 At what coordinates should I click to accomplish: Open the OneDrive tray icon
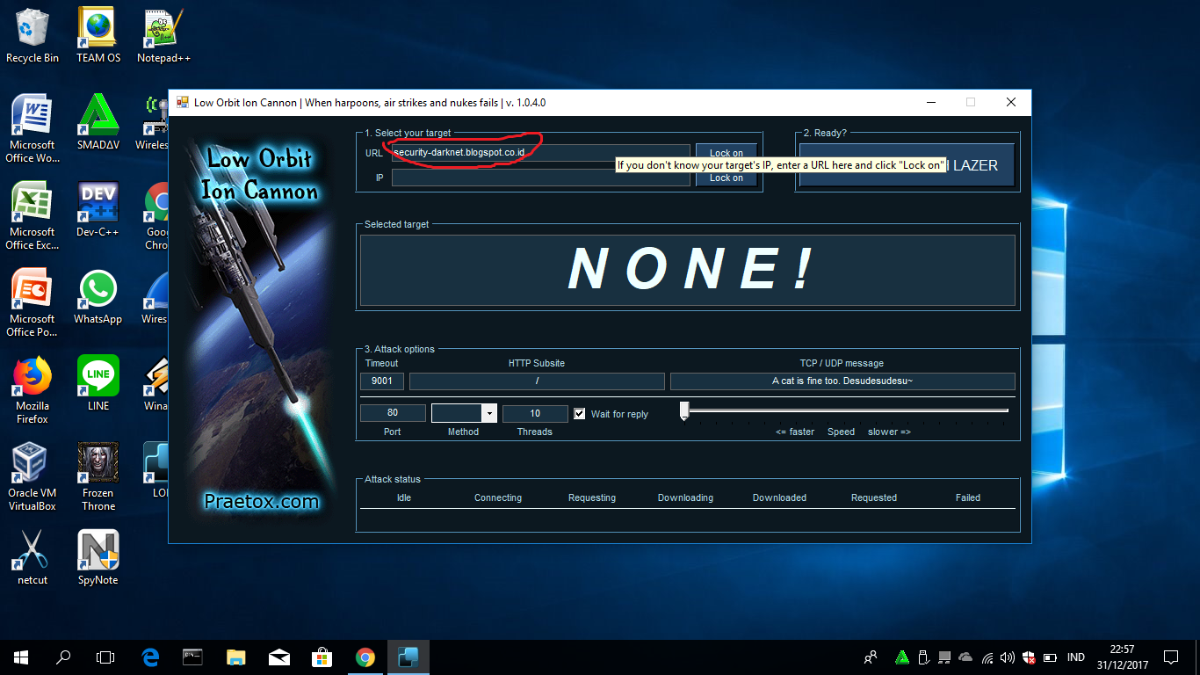pos(965,657)
